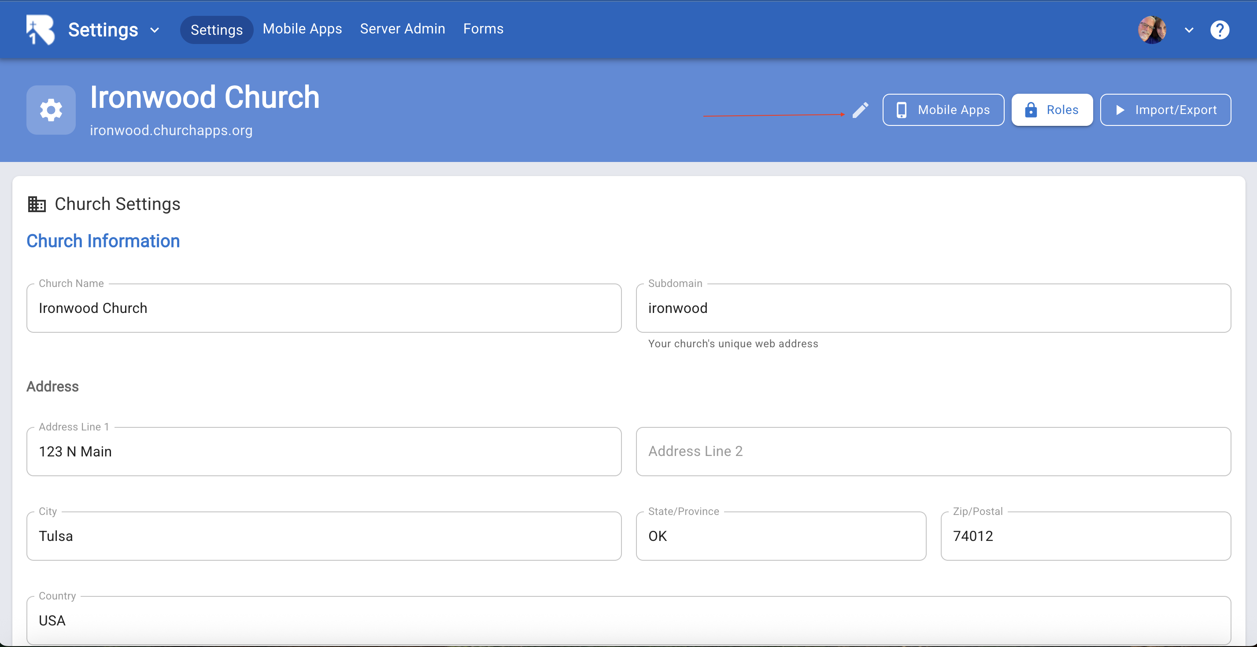Switch to the Server Admin tab
1257x647 pixels.
pos(402,29)
